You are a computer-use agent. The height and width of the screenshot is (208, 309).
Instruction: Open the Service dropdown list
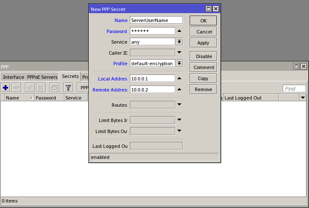pos(179,42)
